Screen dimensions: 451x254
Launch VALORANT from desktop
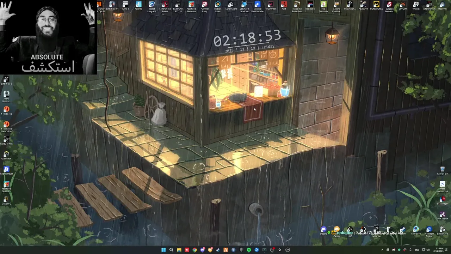[271, 6]
